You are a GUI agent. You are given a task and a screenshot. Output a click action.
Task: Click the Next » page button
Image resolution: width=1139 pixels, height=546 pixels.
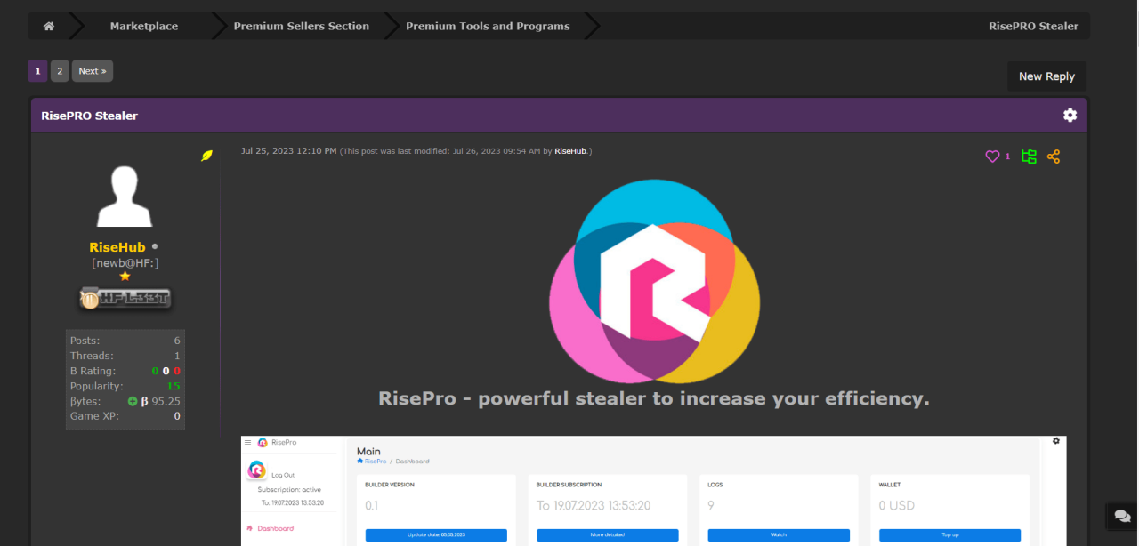pyautogui.click(x=93, y=71)
